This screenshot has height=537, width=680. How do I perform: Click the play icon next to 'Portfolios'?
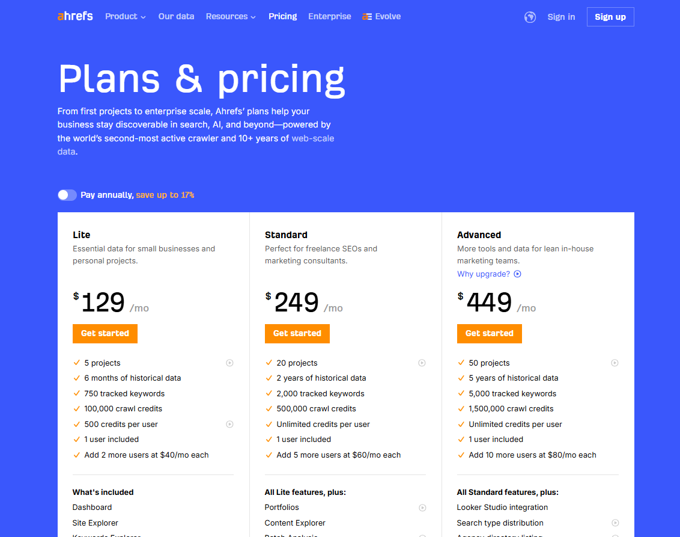(x=422, y=508)
